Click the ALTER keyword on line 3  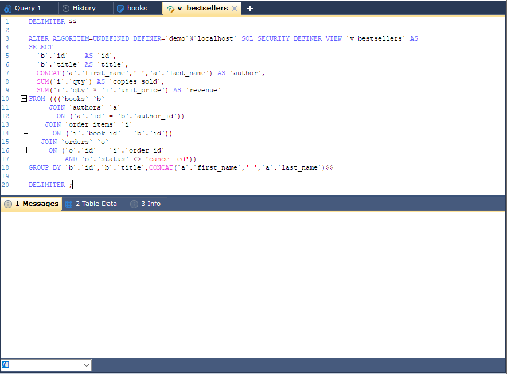pos(38,38)
